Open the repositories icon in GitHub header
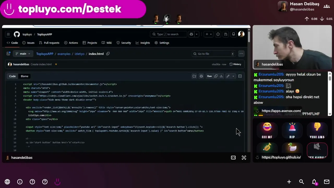 234,34
